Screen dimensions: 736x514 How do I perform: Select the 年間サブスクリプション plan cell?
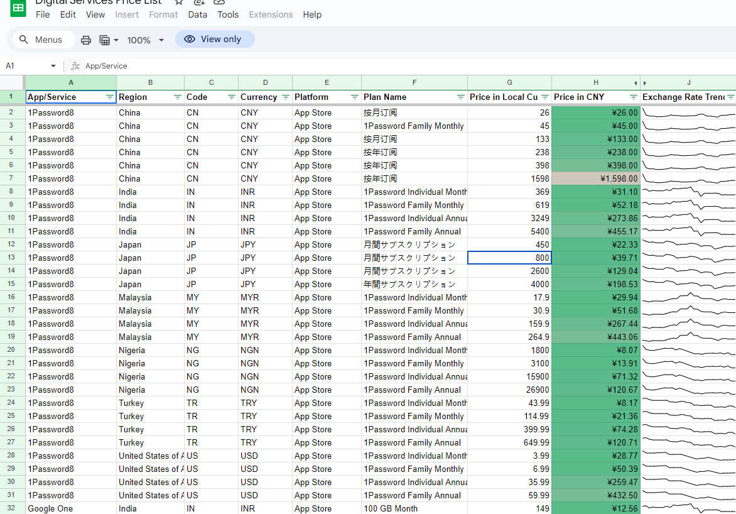[414, 284]
